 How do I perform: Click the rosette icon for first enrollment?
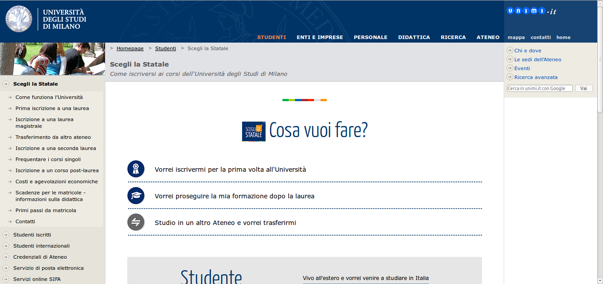click(x=136, y=169)
